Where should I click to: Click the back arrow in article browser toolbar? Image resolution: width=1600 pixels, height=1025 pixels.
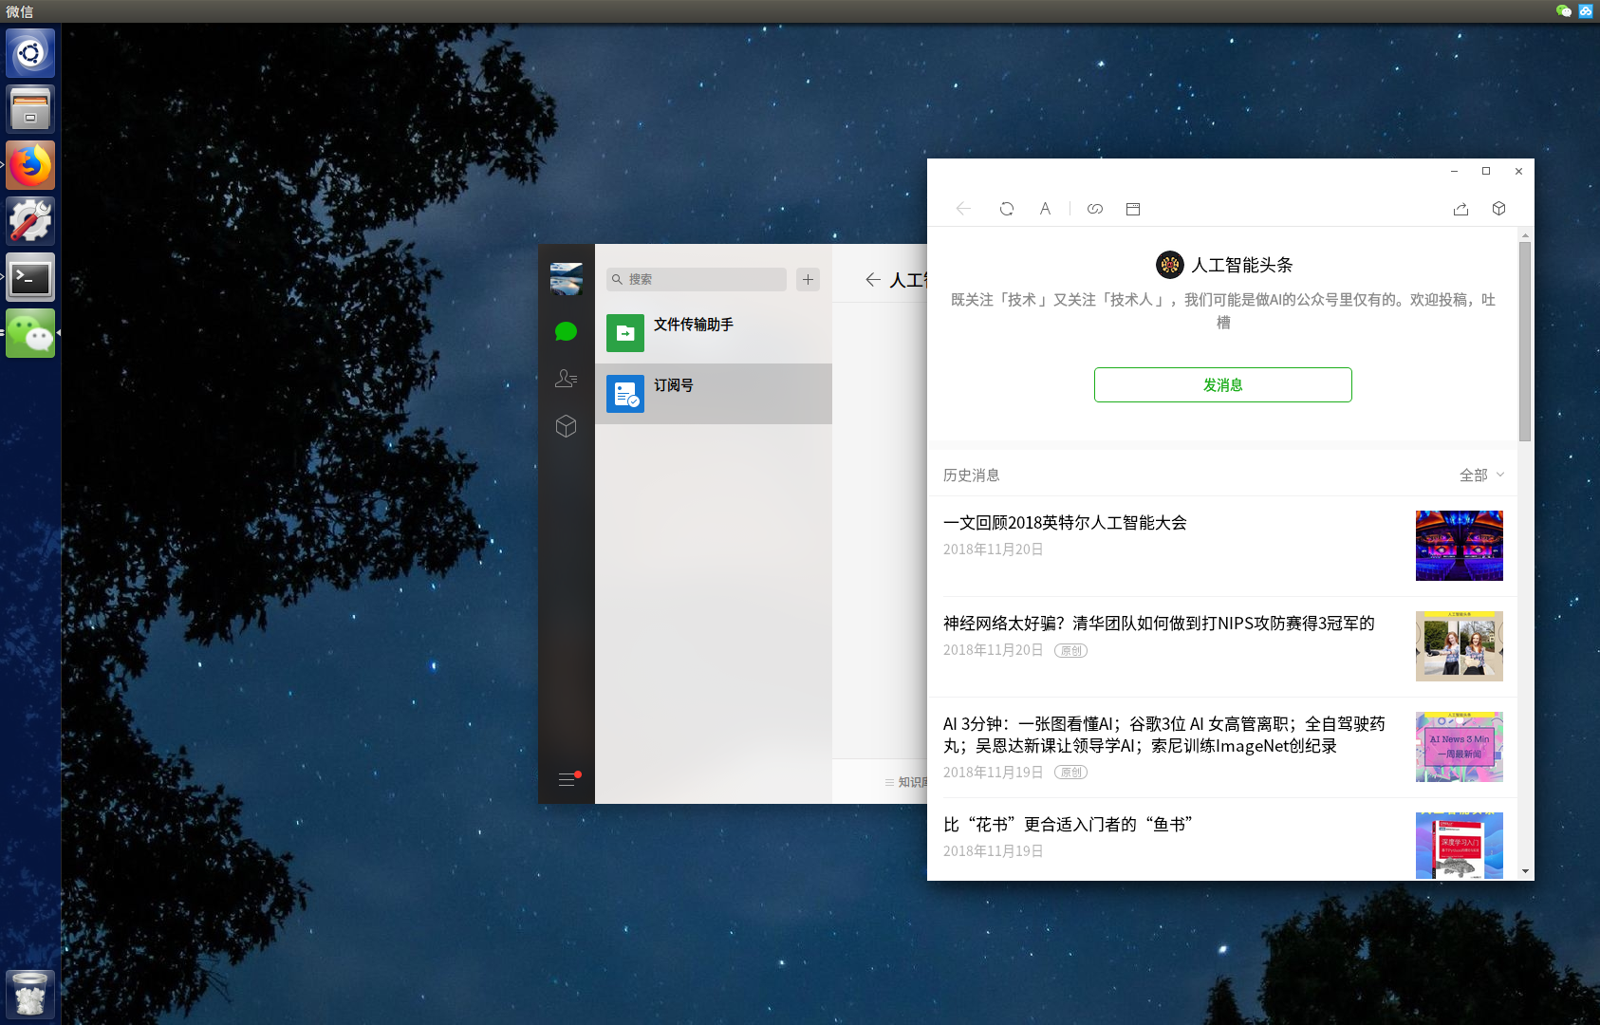(963, 209)
